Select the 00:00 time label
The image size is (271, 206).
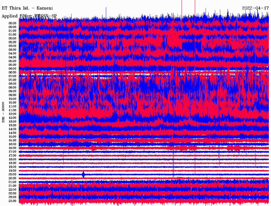point(12,23)
